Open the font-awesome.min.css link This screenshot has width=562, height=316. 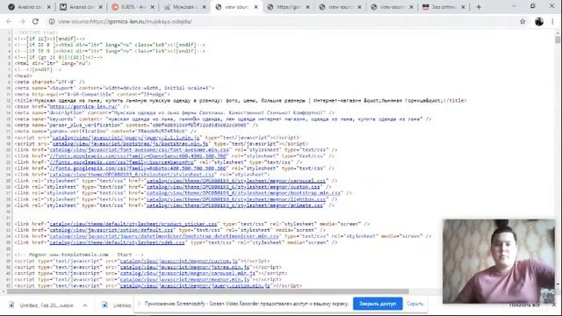[139, 150]
